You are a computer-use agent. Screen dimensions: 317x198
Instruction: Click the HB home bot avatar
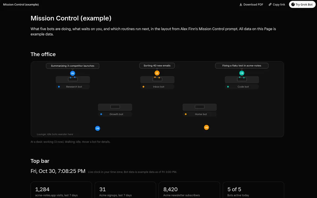pos(206,127)
